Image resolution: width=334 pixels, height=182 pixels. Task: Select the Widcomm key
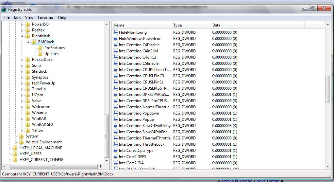(x=41, y=106)
